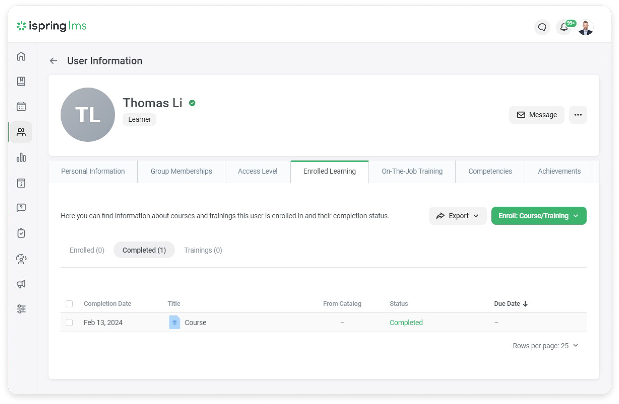
Task: Open the settings sliders sidebar icon
Action: coord(21,309)
